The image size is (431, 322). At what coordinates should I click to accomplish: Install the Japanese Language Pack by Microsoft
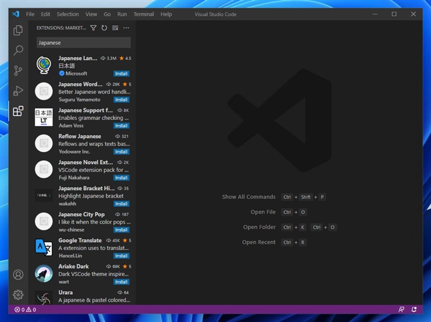coord(121,74)
